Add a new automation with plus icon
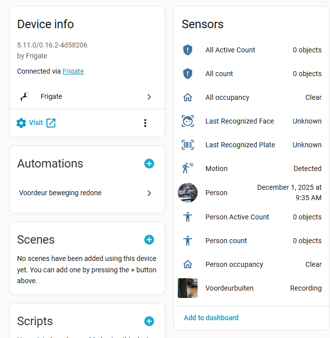 click(149, 164)
